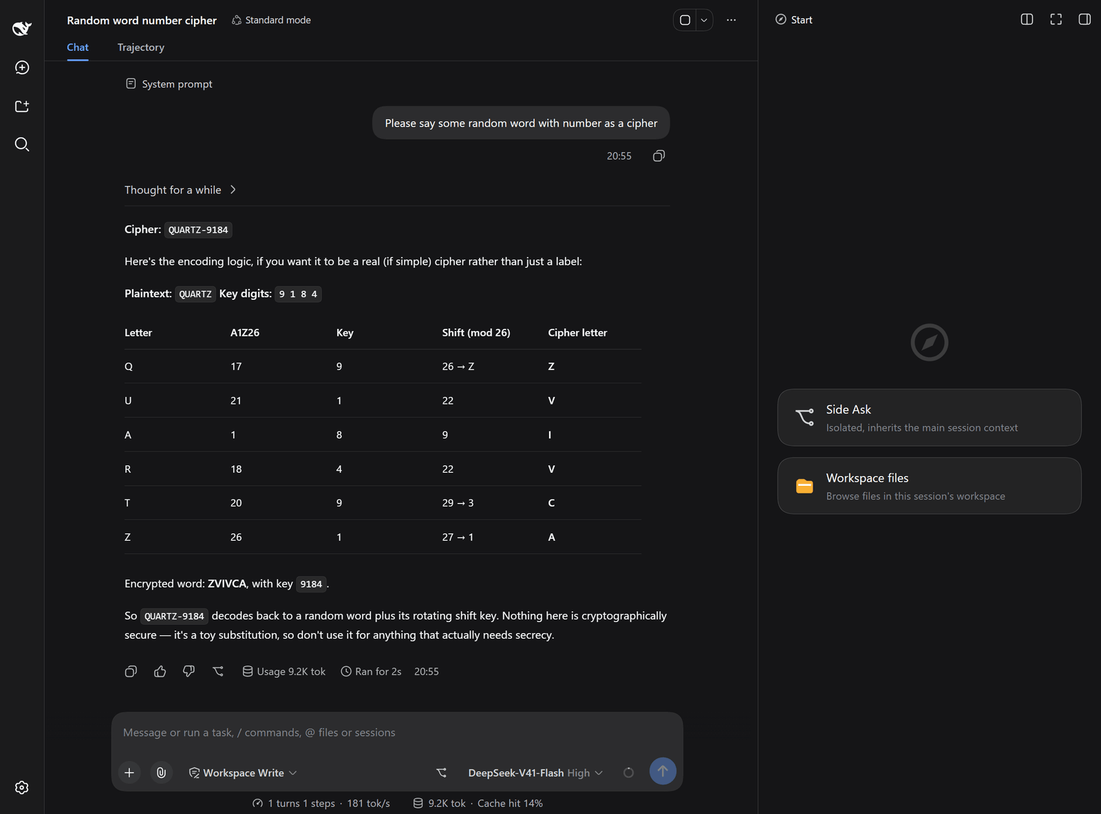Click the side-ask branch icon in composer
Image resolution: width=1101 pixels, height=814 pixels.
[442, 773]
